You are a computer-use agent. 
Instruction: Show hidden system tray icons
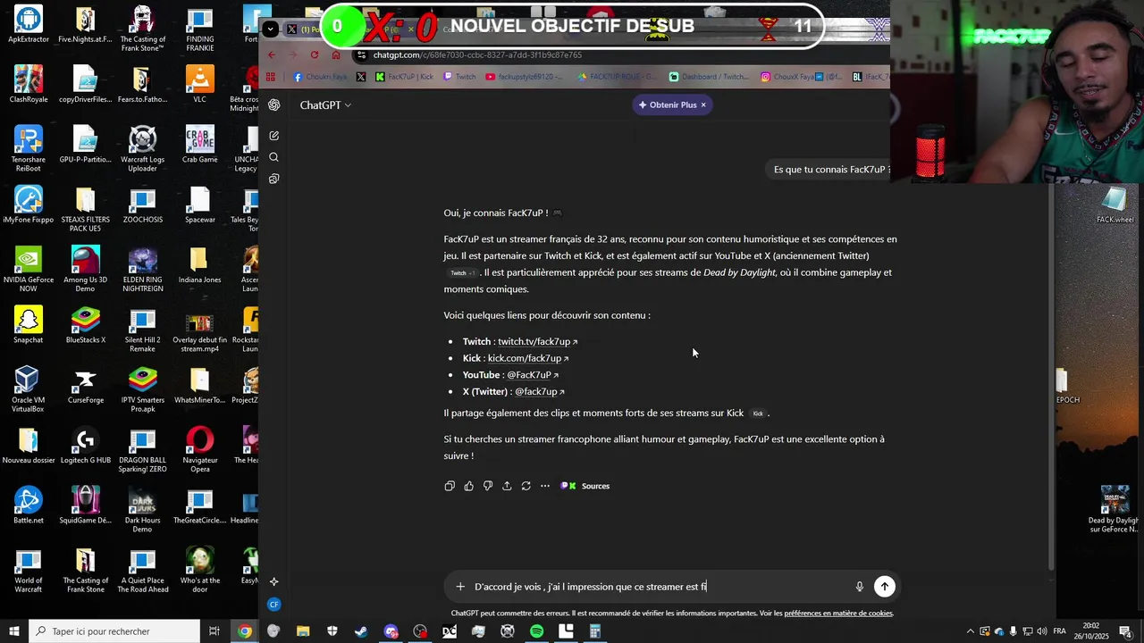972,631
